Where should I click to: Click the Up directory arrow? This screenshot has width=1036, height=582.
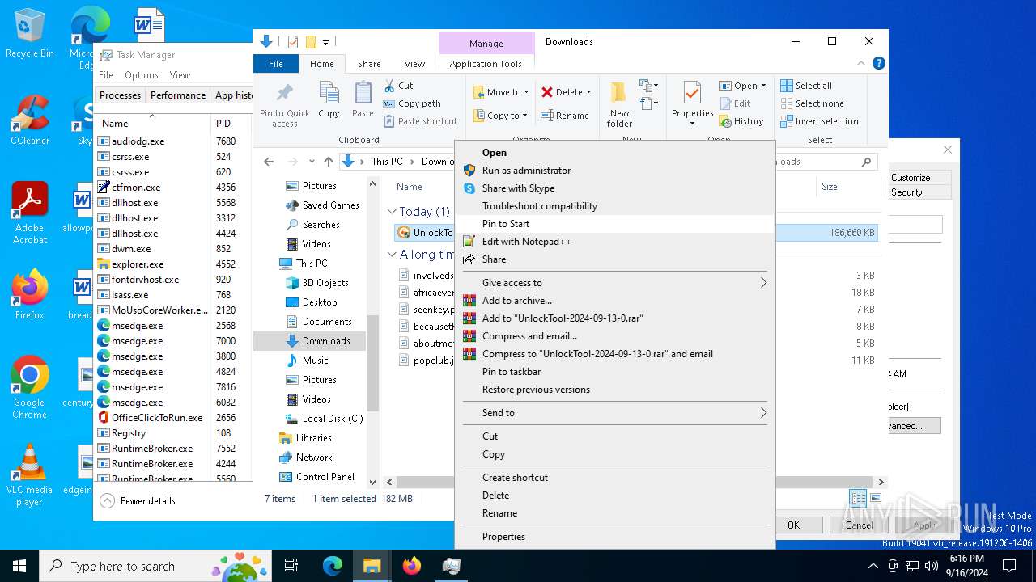(328, 162)
